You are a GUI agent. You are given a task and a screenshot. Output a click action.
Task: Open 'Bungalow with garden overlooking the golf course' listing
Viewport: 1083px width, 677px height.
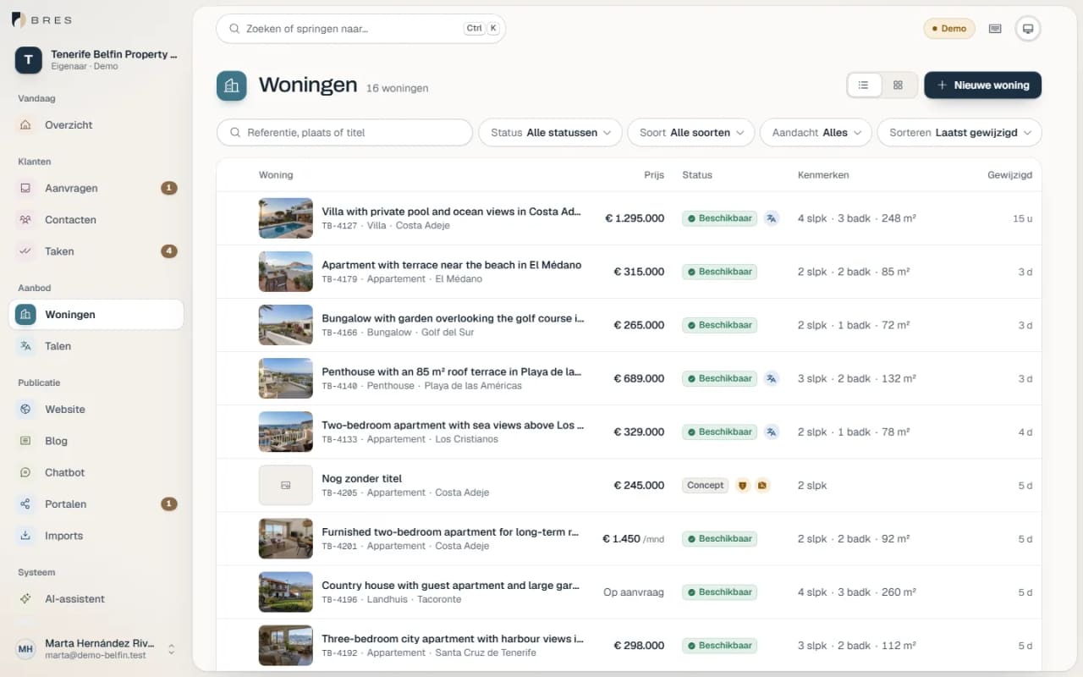[x=453, y=318]
